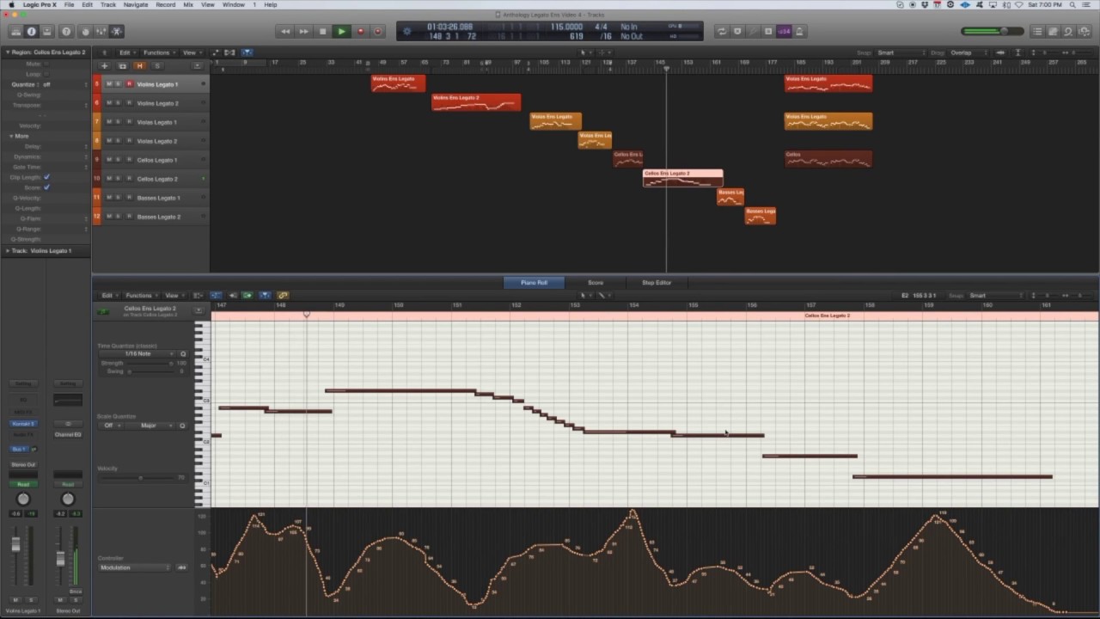Open the Navigate menu
Viewport: 1100px width, 619px height.
point(135,4)
